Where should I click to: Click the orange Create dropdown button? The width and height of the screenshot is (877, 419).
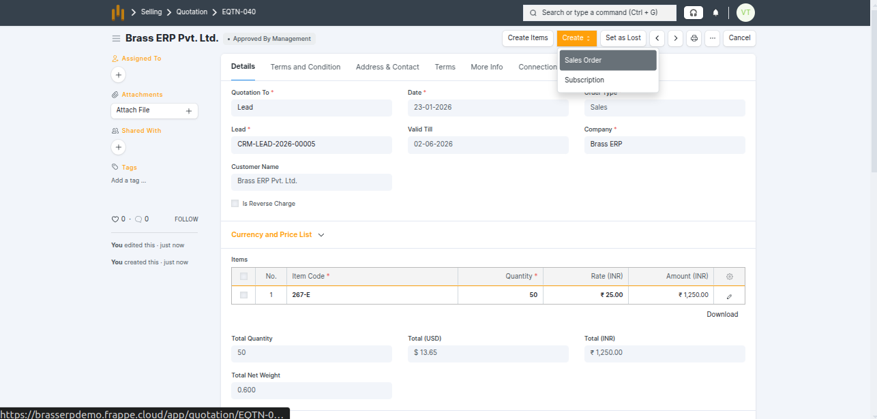coord(576,38)
